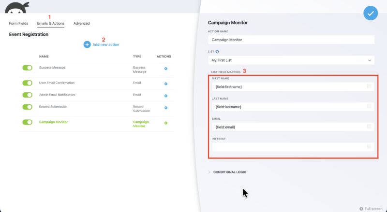Disable the Admin Email Notification toggle

coord(28,95)
